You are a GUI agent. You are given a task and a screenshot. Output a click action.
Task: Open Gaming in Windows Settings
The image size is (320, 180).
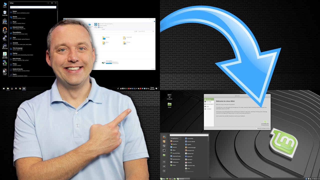pos(21,54)
